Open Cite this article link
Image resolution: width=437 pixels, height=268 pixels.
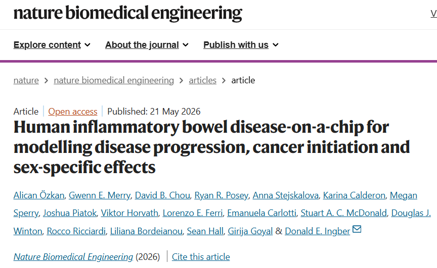(x=201, y=257)
